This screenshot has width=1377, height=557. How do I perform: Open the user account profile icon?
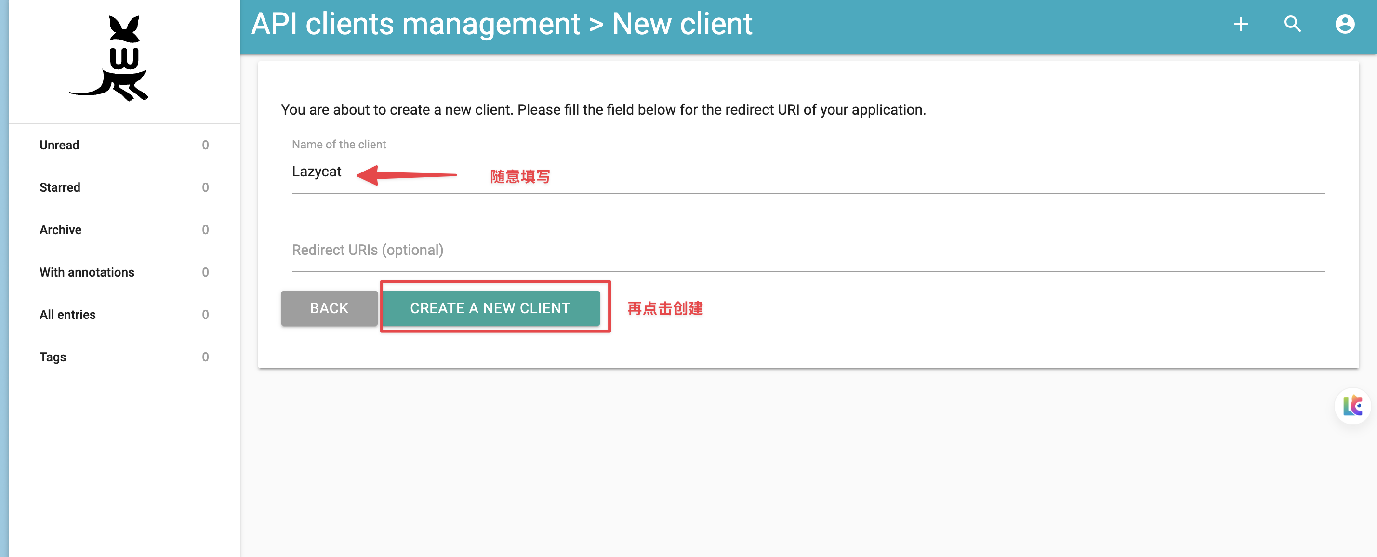click(x=1344, y=24)
